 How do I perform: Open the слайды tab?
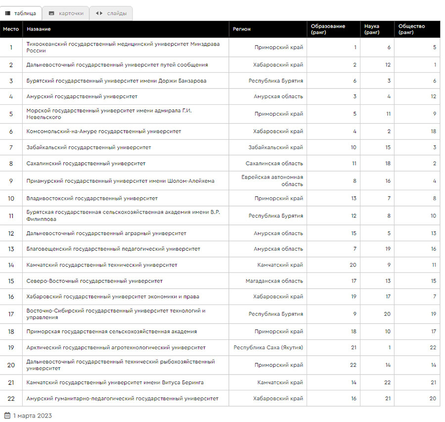click(111, 13)
